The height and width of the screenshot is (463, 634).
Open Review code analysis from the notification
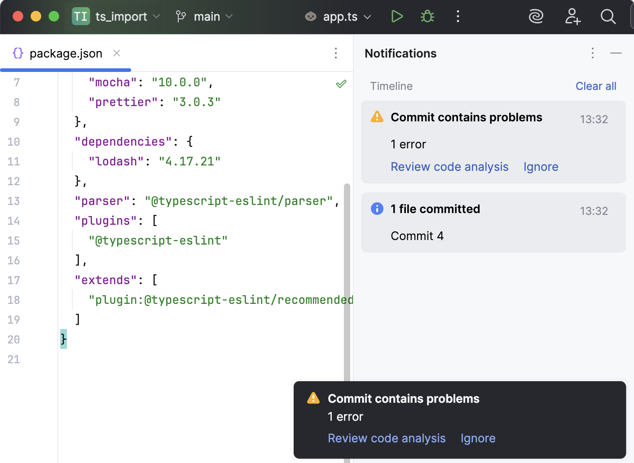click(449, 166)
